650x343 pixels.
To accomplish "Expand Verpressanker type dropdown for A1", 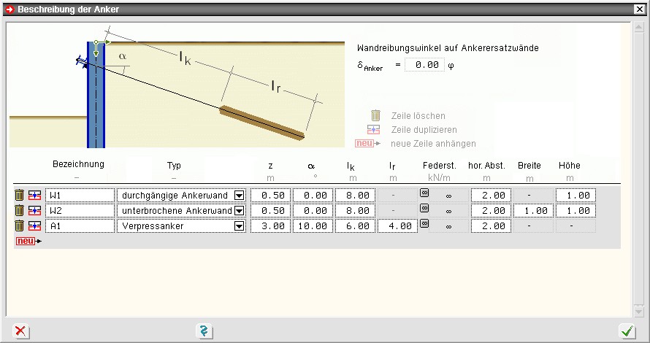I will click(x=239, y=226).
